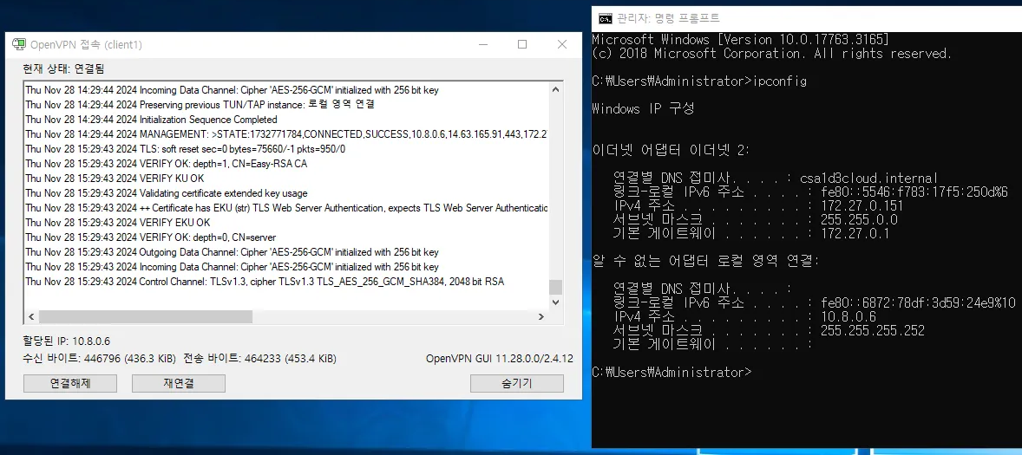Click subnet mask 255.255.0.0 in prompt
The width and height of the screenshot is (1022, 455).
(x=858, y=219)
